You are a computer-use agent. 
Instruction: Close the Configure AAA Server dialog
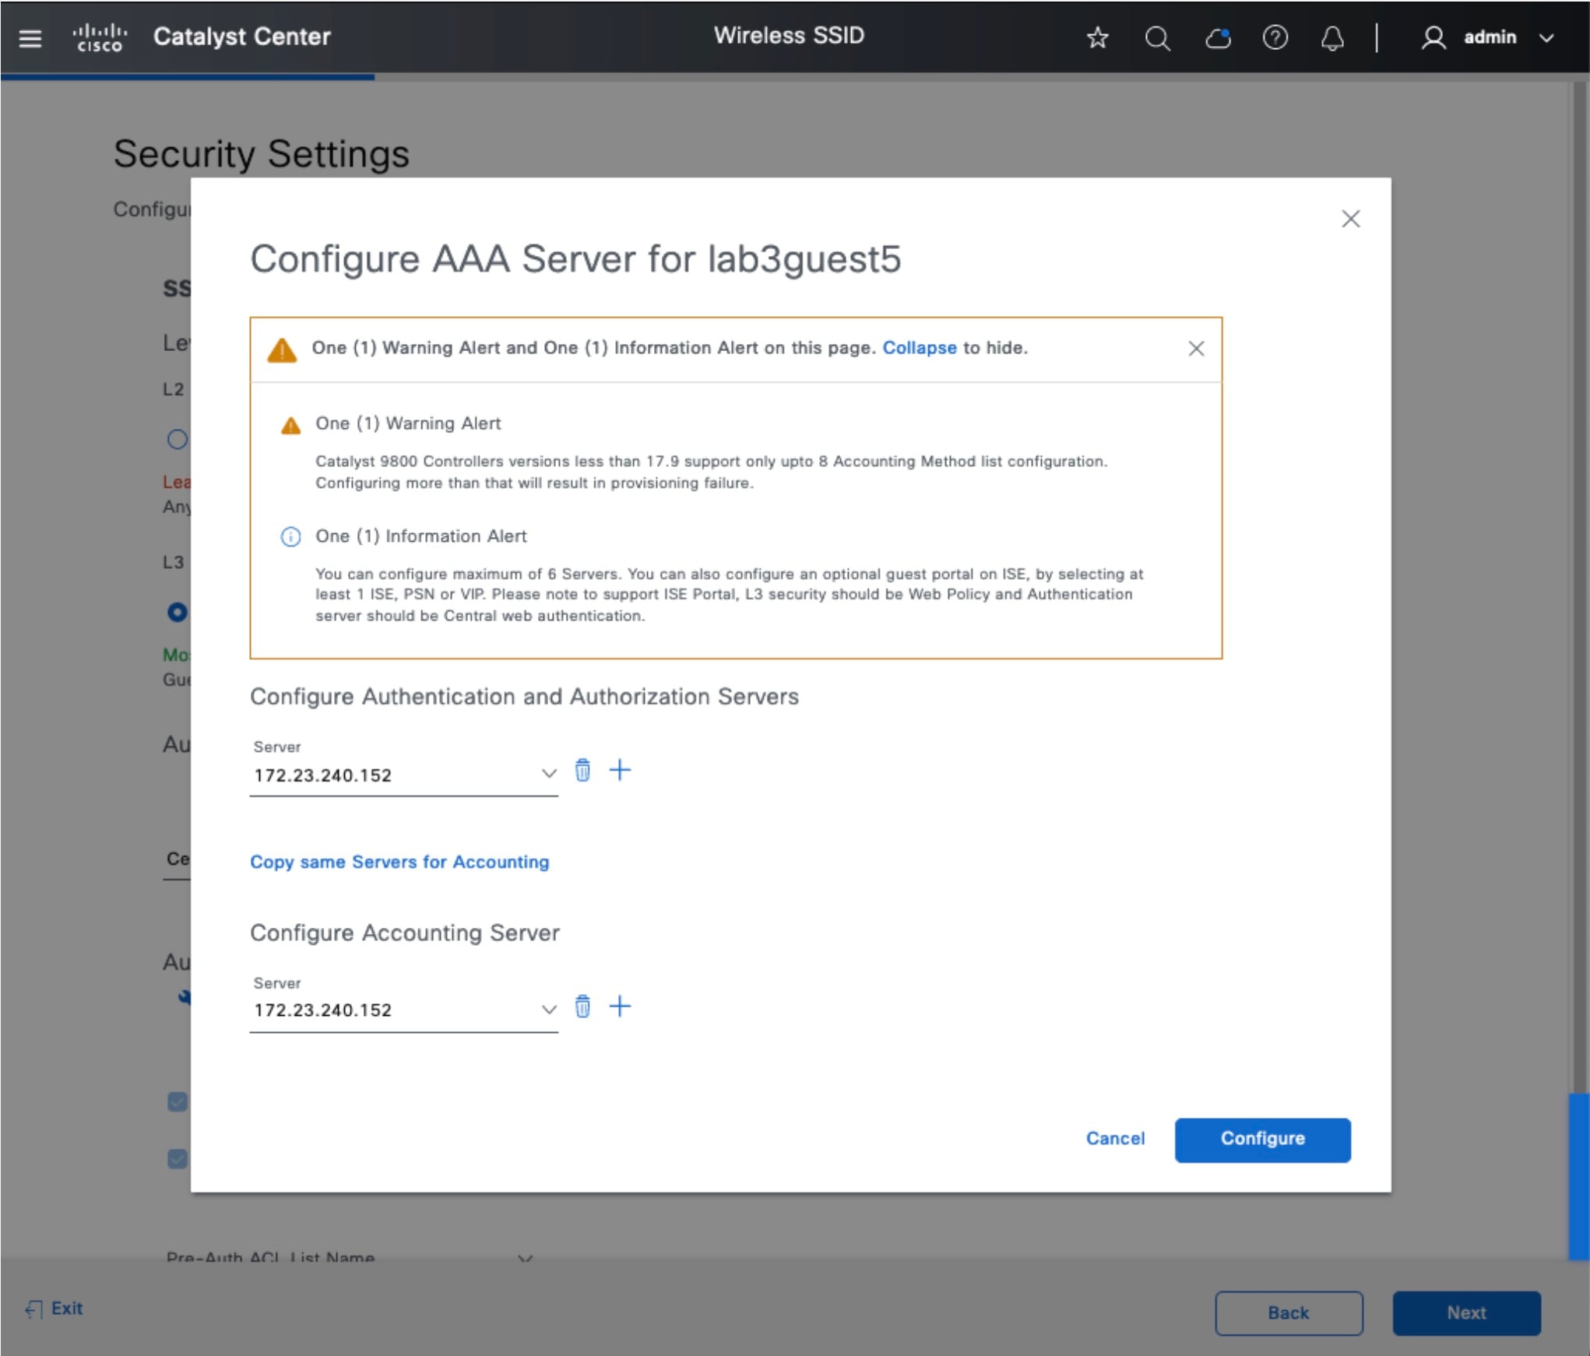(1350, 219)
